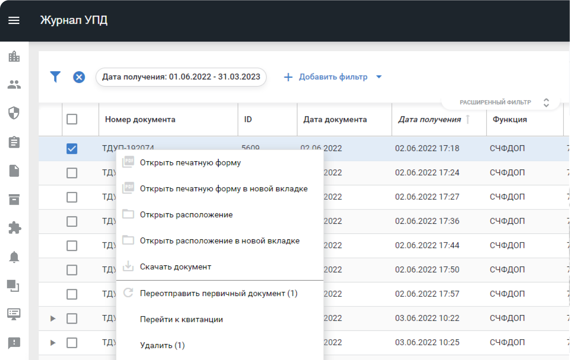Screen dimensions: 570x360
Task: Expand the row received 03.06.2022 10:22
Action: [x=53, y=318]
